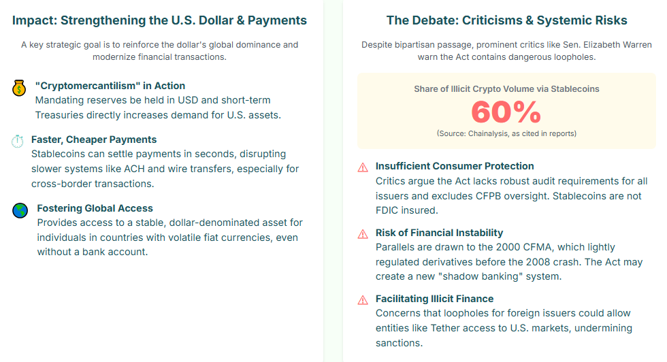This screenshot has height=362, width=667.
Task: Click the Fostering Global Access heading
Action: tap(95, 208)
